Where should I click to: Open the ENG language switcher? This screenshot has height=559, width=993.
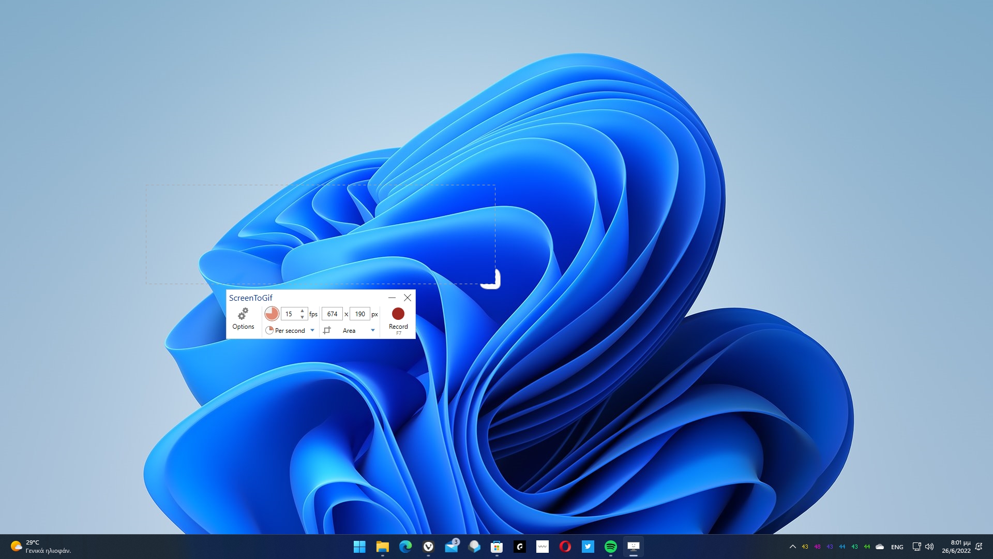(x=897, y=547)
